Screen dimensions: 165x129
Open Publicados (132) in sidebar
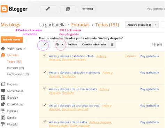click(18, 74)
